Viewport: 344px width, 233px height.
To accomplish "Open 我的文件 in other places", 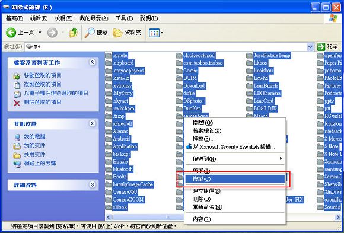I will (x=34, y=145).
